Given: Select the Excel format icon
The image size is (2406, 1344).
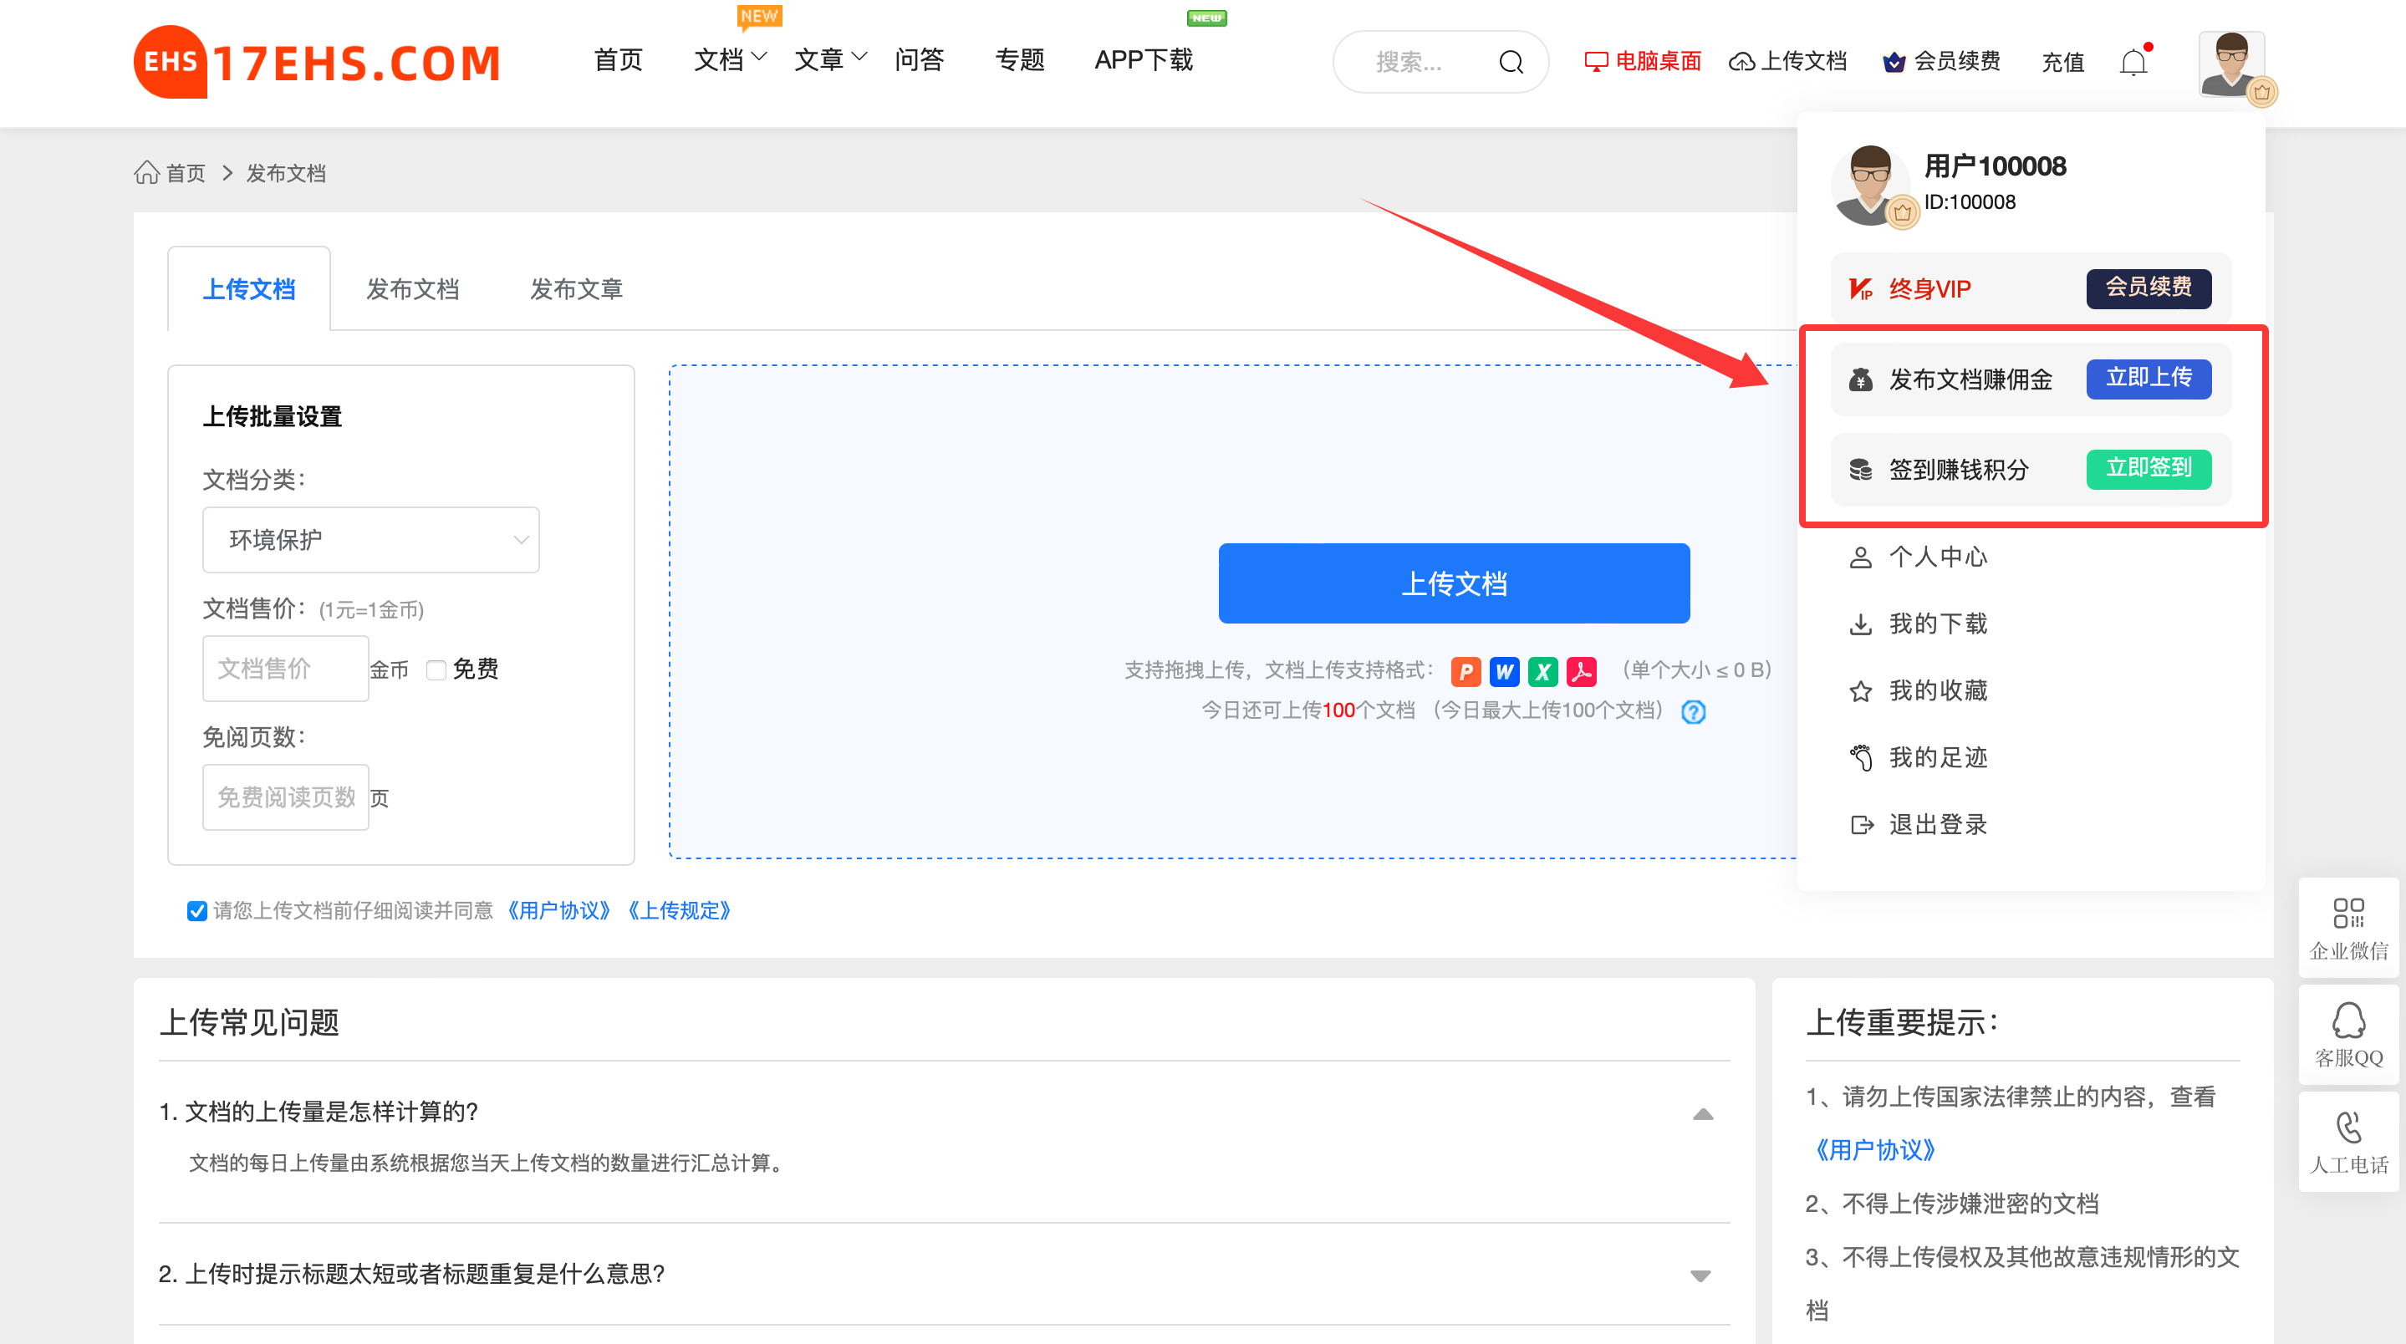Looking at the screenshot, I should click(x=1542, y=670).
